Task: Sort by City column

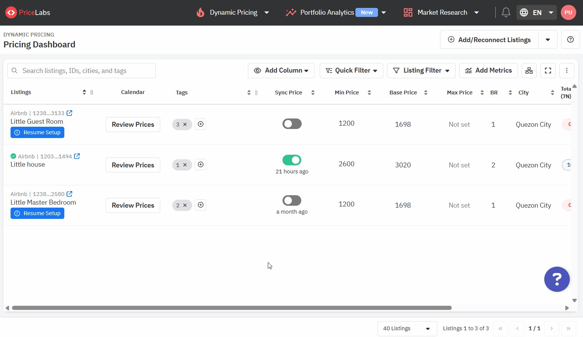Action: pyautogui.click(x=553, y=93)
